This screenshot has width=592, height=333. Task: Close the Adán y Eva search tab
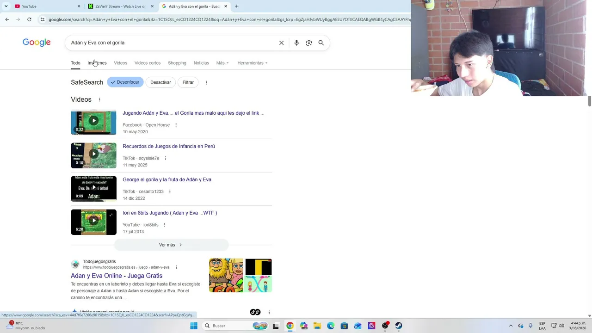click(226, 6)
